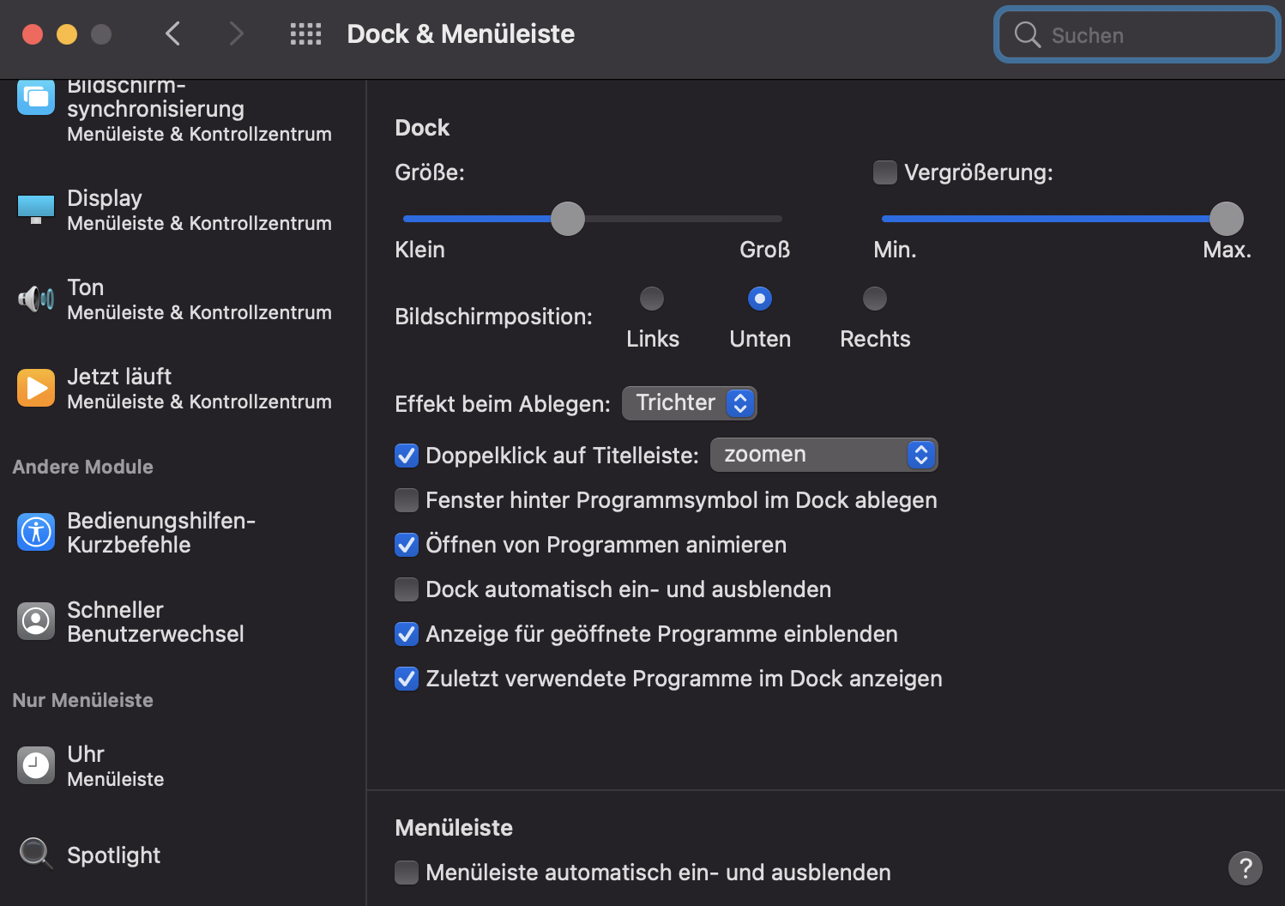Select Links screen position radio button
This screenshot has height=906, width=1285.
[652, 299]
